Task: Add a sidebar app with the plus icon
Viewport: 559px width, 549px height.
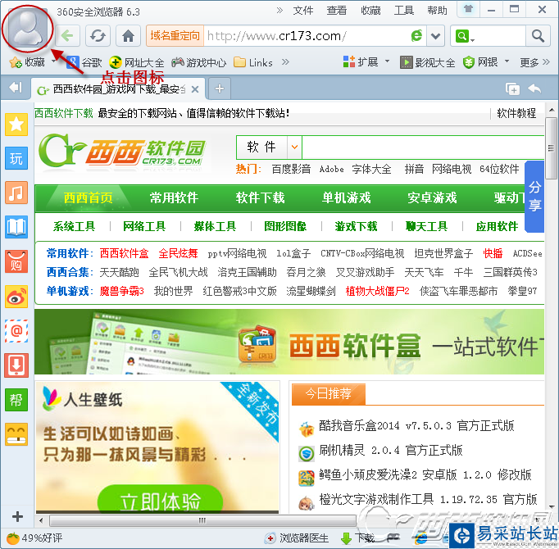Action: (17, 516)
